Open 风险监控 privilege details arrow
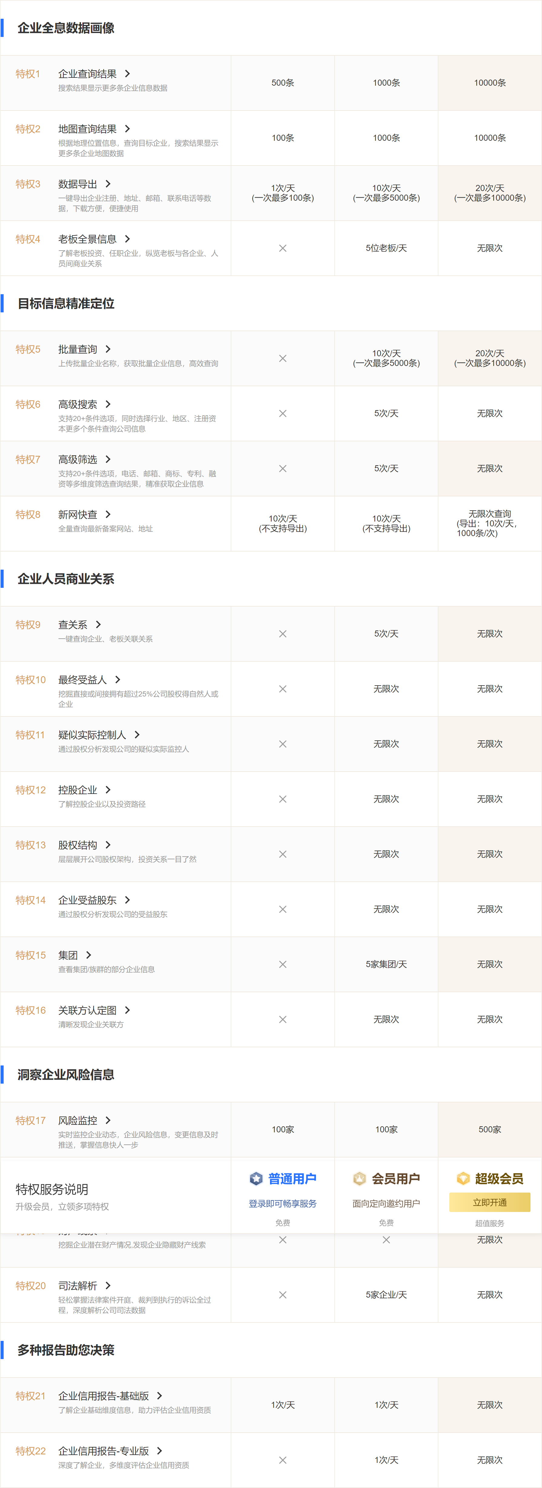The width and height of the screenshot is (542, 1488). tap(108, 1121)
